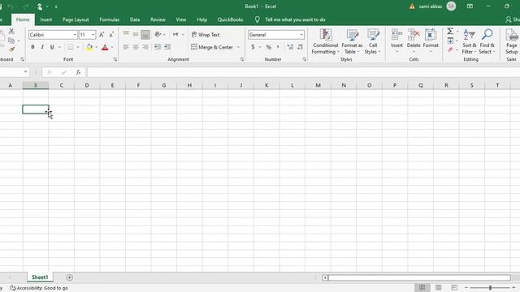Image resolution: width=520 pixels, height=292 pixels.
Task: Click Decrease Font Size icon
Action: pyautogui.click(x=111, y=34)
